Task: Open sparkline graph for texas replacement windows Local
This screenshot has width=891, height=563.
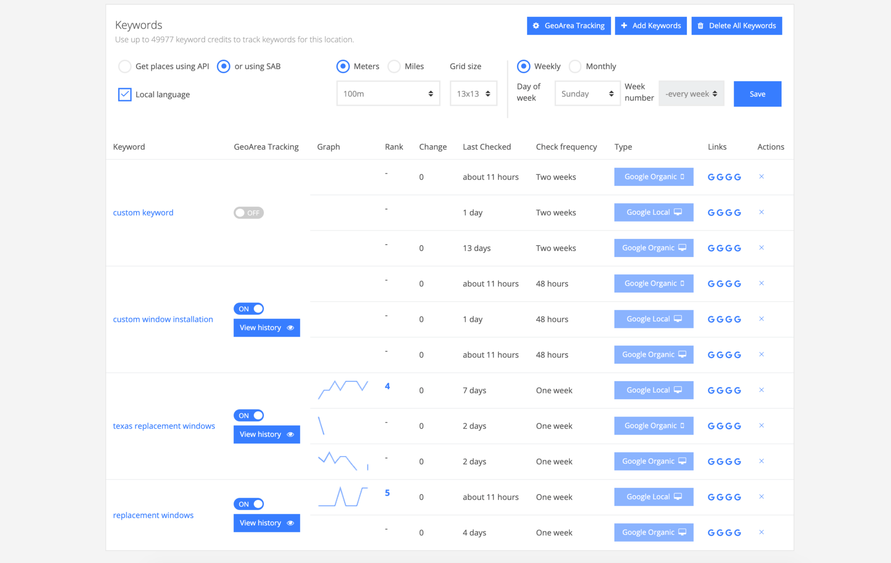Action: [x=343, y=390]
